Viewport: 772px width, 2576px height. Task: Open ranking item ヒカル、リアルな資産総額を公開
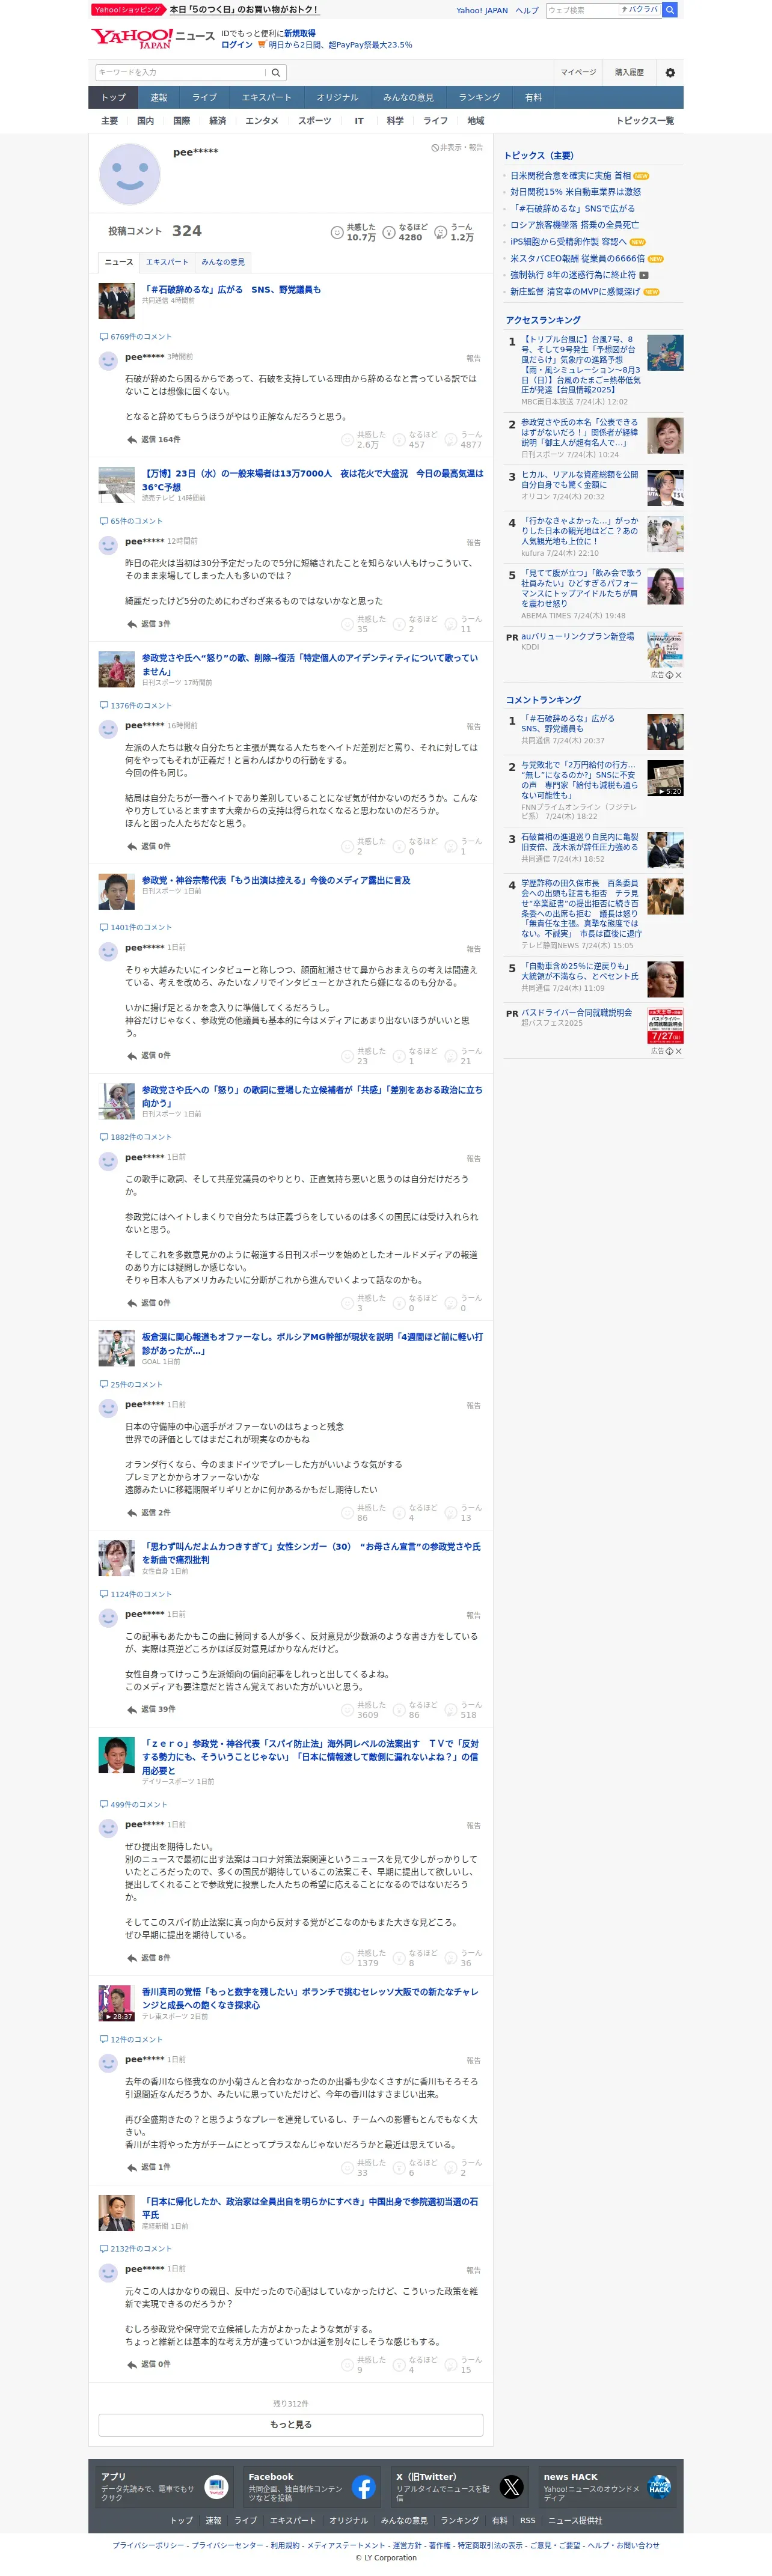(579, 480)
